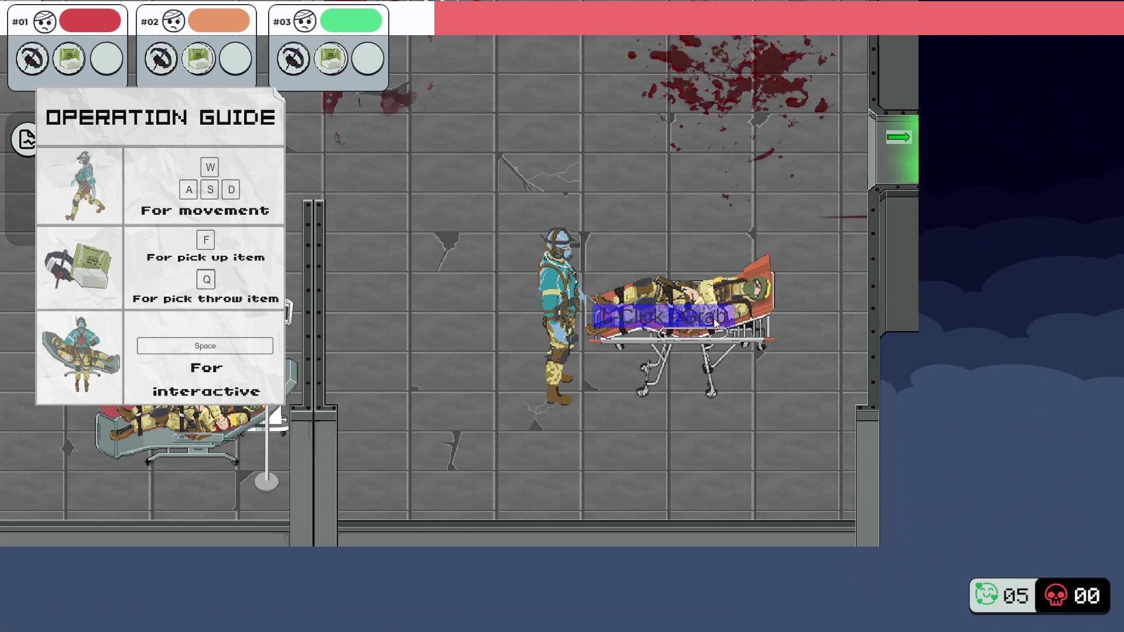Click the W key in guide
This screenshot has width=1124, height=632.
pyautogui.click(x=210, y=167)
